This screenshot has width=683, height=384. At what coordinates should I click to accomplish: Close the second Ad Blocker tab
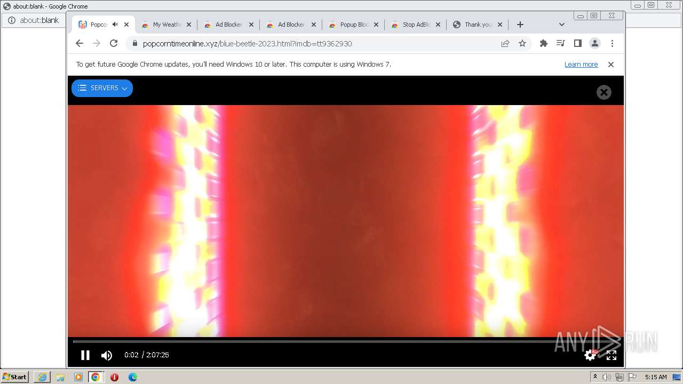pos(314,25)
